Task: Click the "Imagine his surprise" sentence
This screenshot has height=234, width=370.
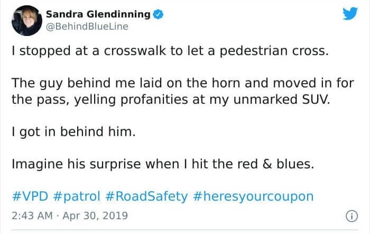Action: coord(163,164)
